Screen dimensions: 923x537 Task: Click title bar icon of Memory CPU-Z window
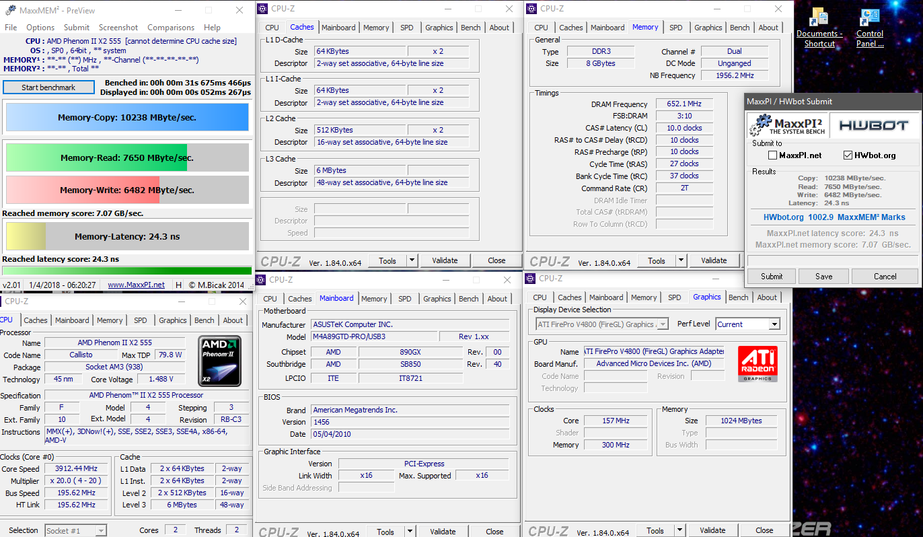(x=531, y=9)
